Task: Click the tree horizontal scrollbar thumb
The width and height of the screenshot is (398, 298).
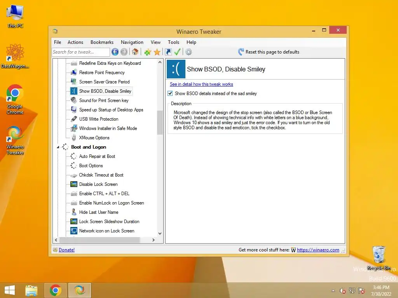Action: pyautogui.click(x=99, y=240)
